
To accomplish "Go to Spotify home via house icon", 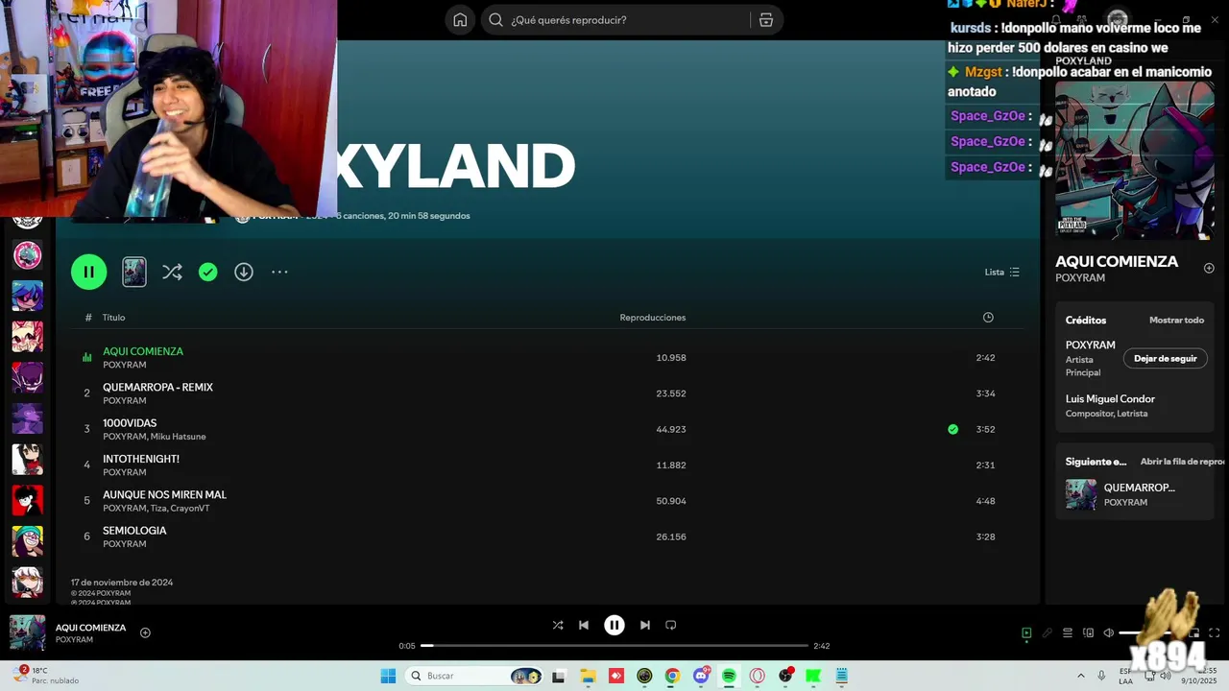I will tap(460, 20).
